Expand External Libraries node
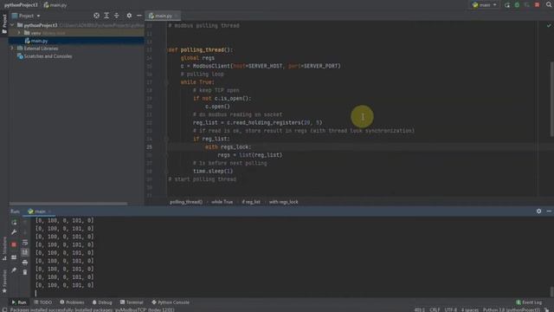Image resolution: width=554 pixels, height=312 pixels. pos(12,49)
